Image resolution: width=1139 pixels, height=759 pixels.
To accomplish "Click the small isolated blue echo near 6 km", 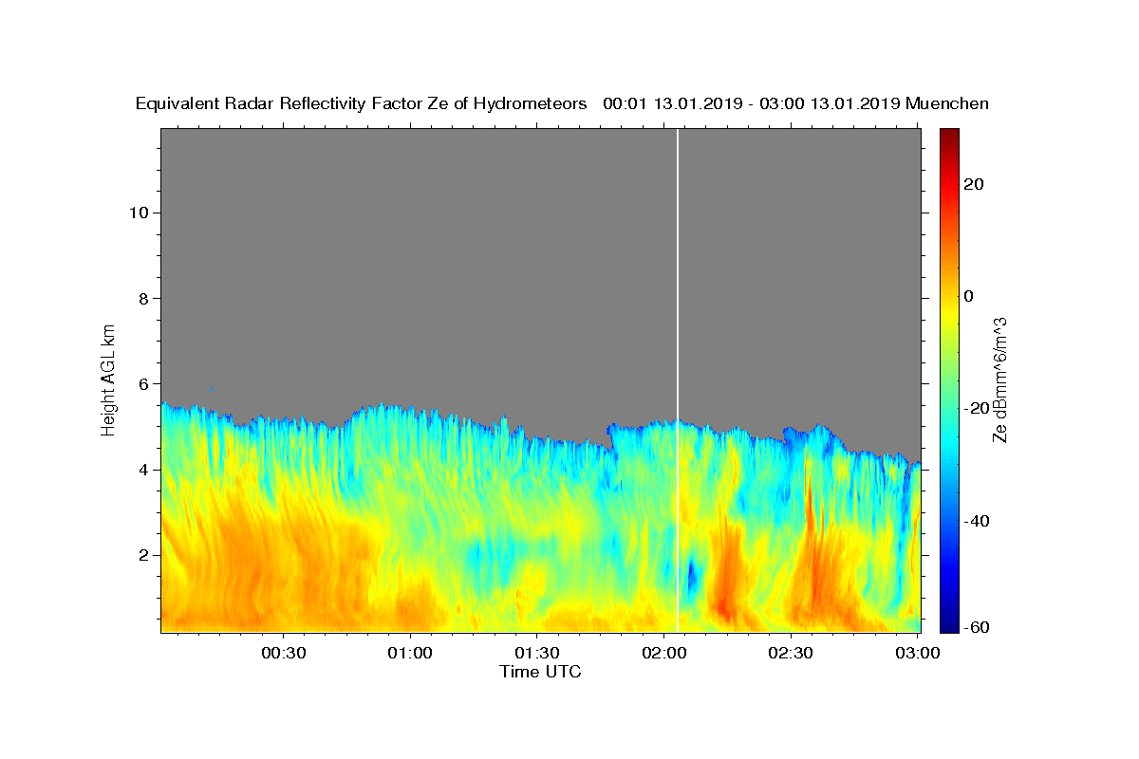I will pos(211,388).
